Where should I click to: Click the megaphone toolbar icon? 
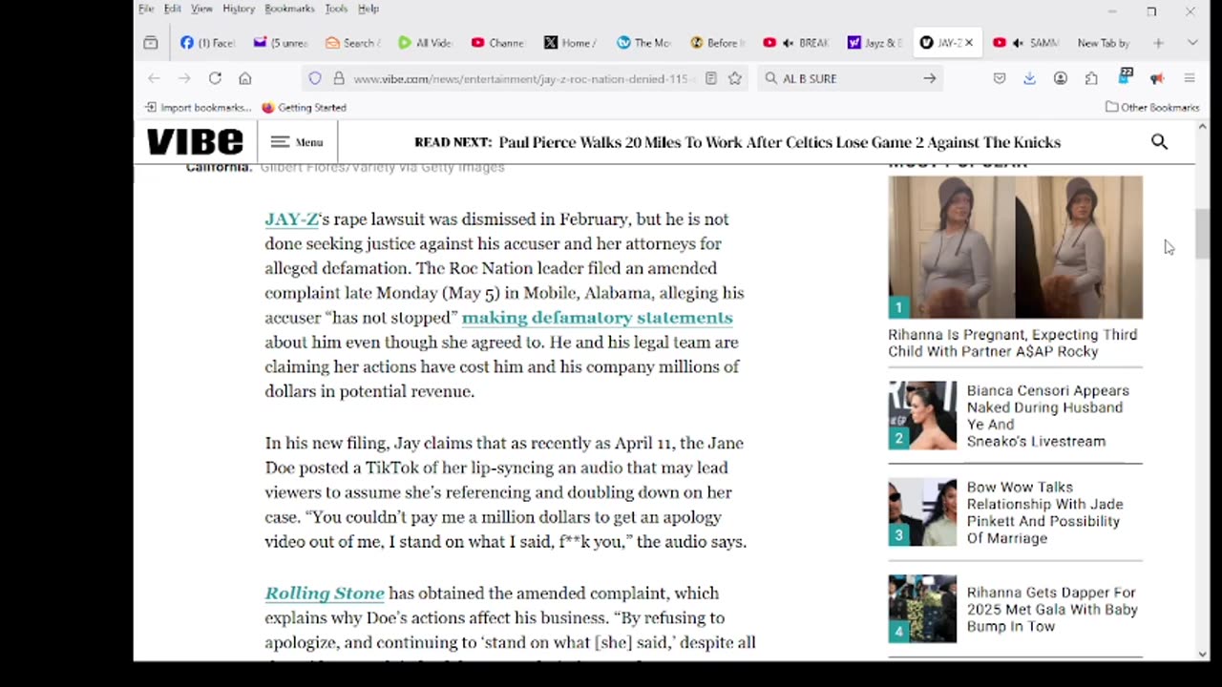[x=1157, y=78]
